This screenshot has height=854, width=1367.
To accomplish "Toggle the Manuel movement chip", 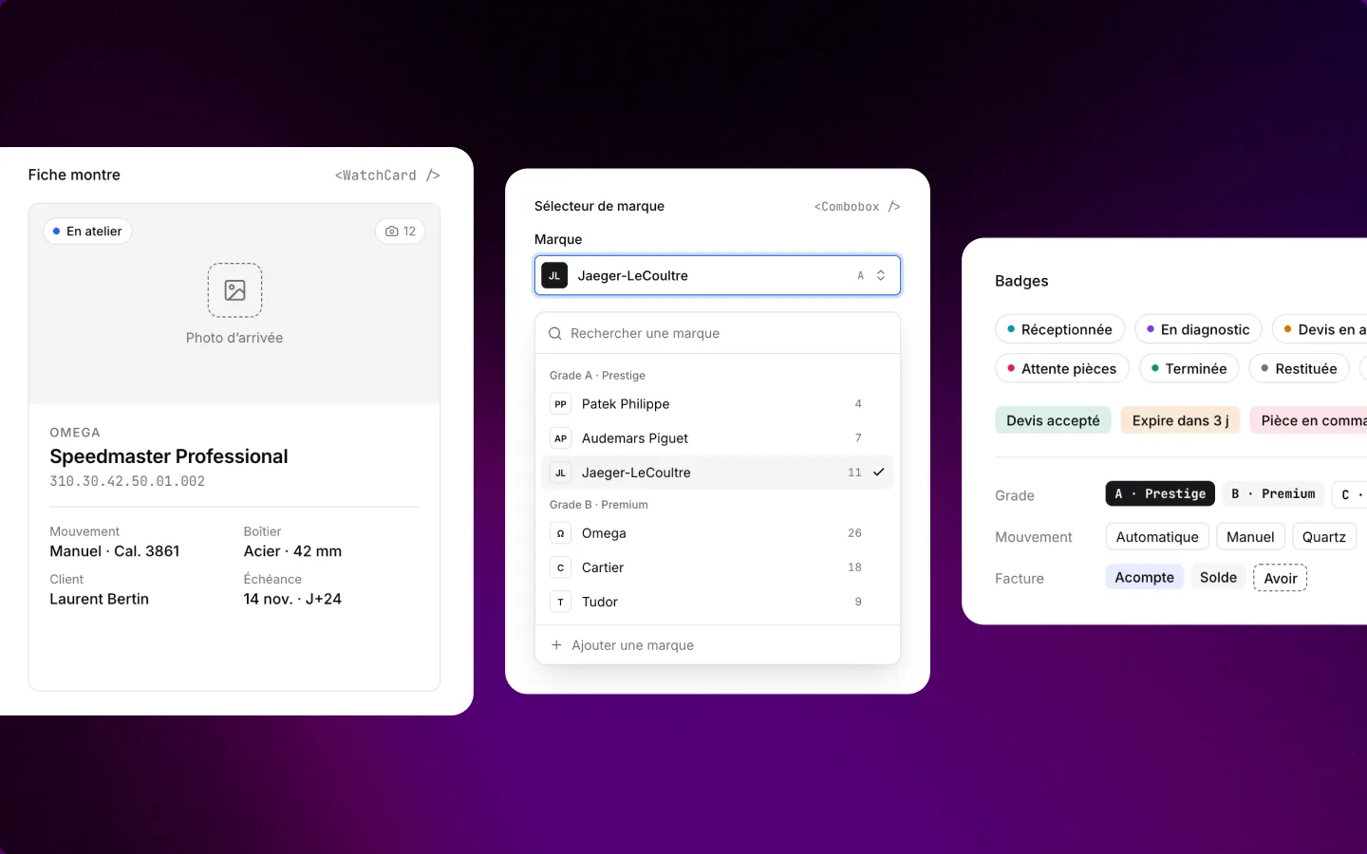I will [1250, 537].
